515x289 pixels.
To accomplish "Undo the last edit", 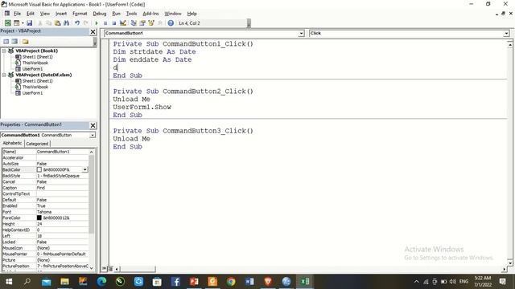I will click(77, 23).
